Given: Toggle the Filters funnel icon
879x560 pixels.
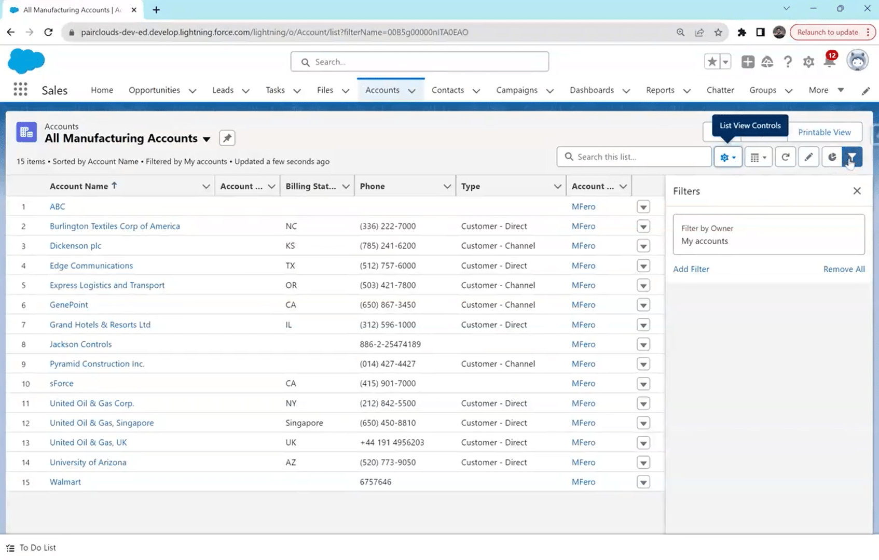Looking at the screenshot, I should point(852,157).
